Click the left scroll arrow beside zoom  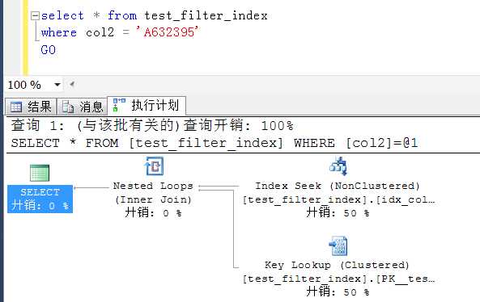[72, 84]
